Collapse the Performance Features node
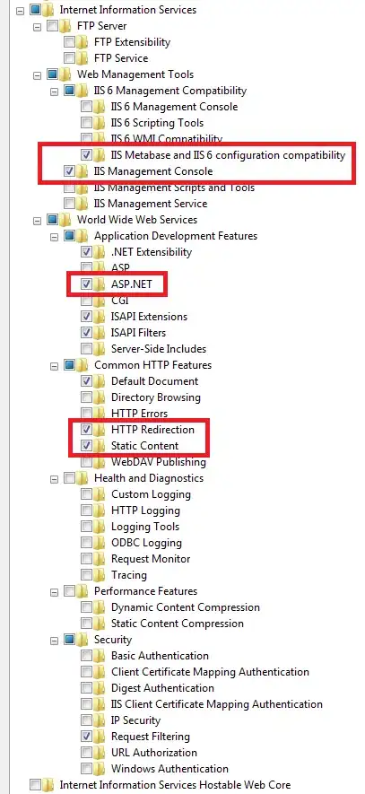Viewport: 365px width, 794px height. (54, 591)
